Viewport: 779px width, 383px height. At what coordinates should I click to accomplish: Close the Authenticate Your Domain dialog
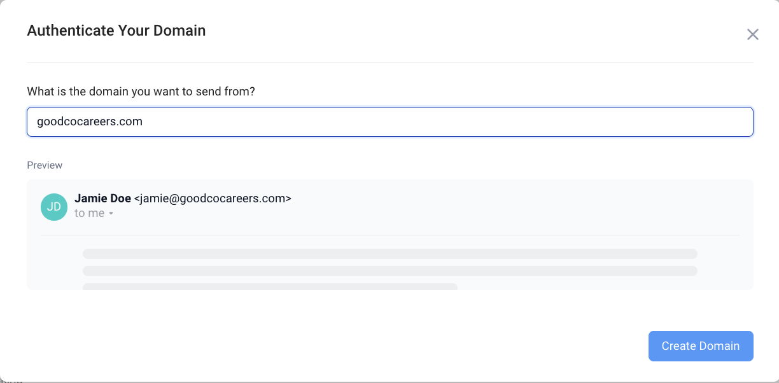(x=752, y=34)
